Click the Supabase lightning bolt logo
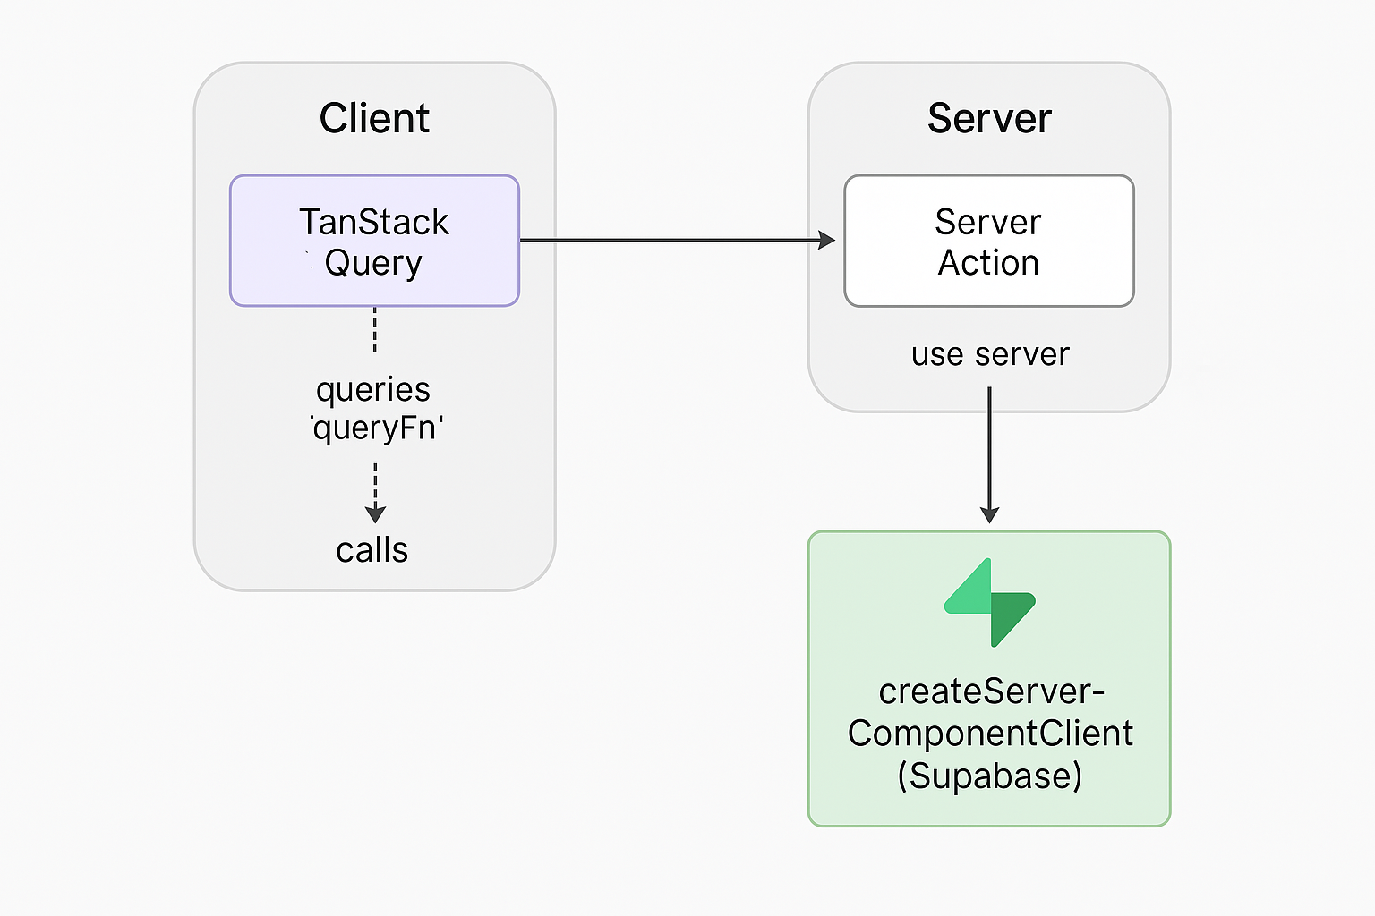Image resolution: width=1375 pixels, height=916 pixels. tap(990, 602)
